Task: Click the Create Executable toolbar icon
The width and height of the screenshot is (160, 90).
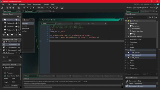Action: click(19, 8)
